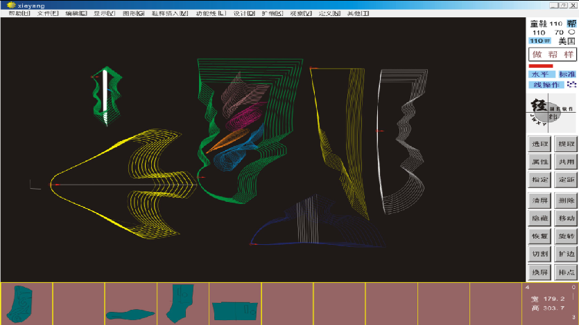Click the 选取 (select) tool button
579x325 pixels.
(x=539, y=144)
